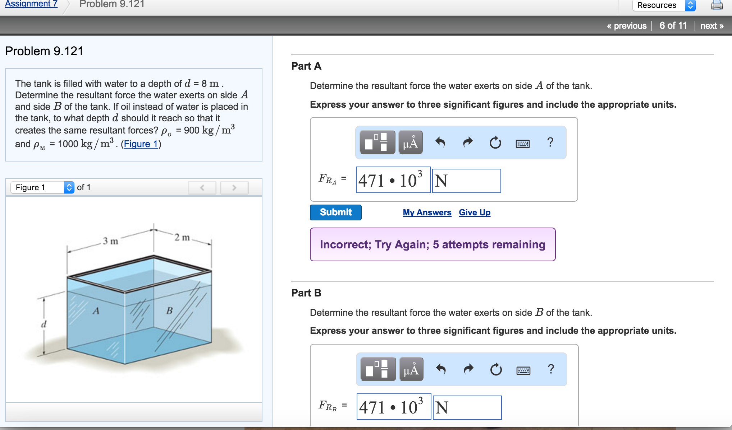
Task: Open the Assignment 7 breadcrumb link
Action: click(x=31, y=4)
